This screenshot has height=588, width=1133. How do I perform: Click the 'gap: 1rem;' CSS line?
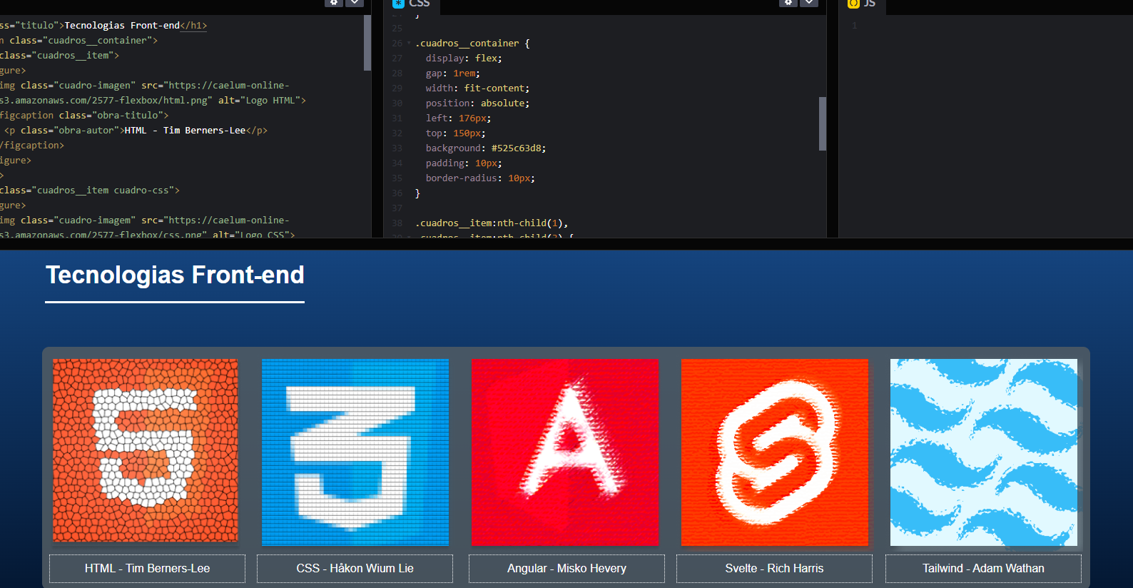pyautogui.click(x=453, y=73)
